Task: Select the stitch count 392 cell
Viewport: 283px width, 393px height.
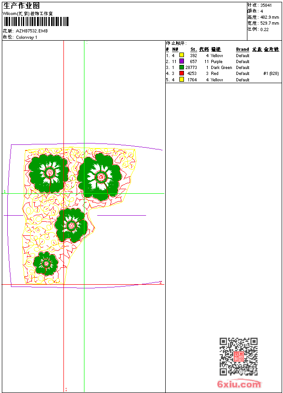Action: point(194,56)
